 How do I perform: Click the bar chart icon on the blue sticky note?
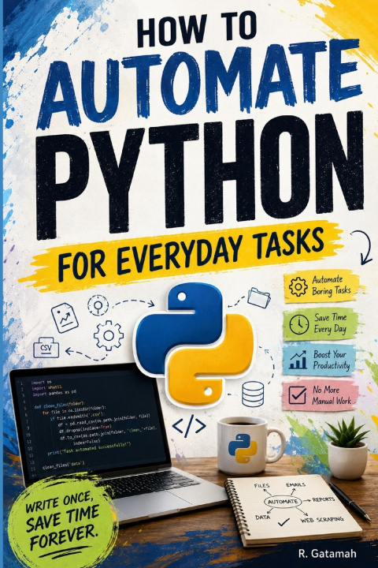pyautogui.click(x=298, y=361)
